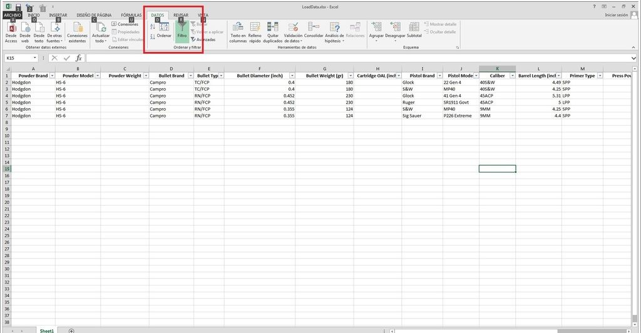Viewport: 641px width, 333px height.
Task: Switch to the INSERTAR tab
Action: (x=58, y=15)
